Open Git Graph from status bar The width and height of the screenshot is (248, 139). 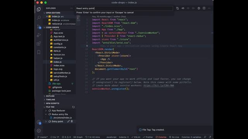point(78,137)
